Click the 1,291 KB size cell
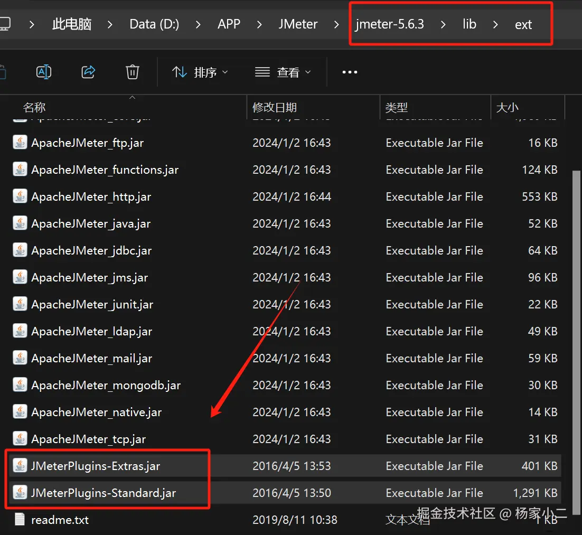Screen dimensions: 582x535 pyautogui.click(x=535, y=493)
